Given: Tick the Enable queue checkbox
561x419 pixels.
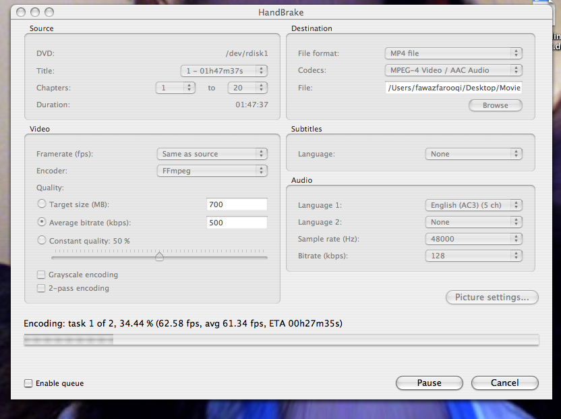Looking at the screenshot, I should [28, 383].
